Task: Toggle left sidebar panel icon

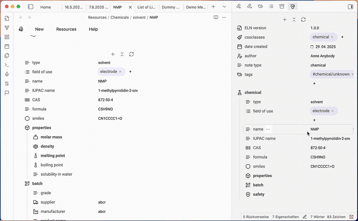Action: click(31, 7)
